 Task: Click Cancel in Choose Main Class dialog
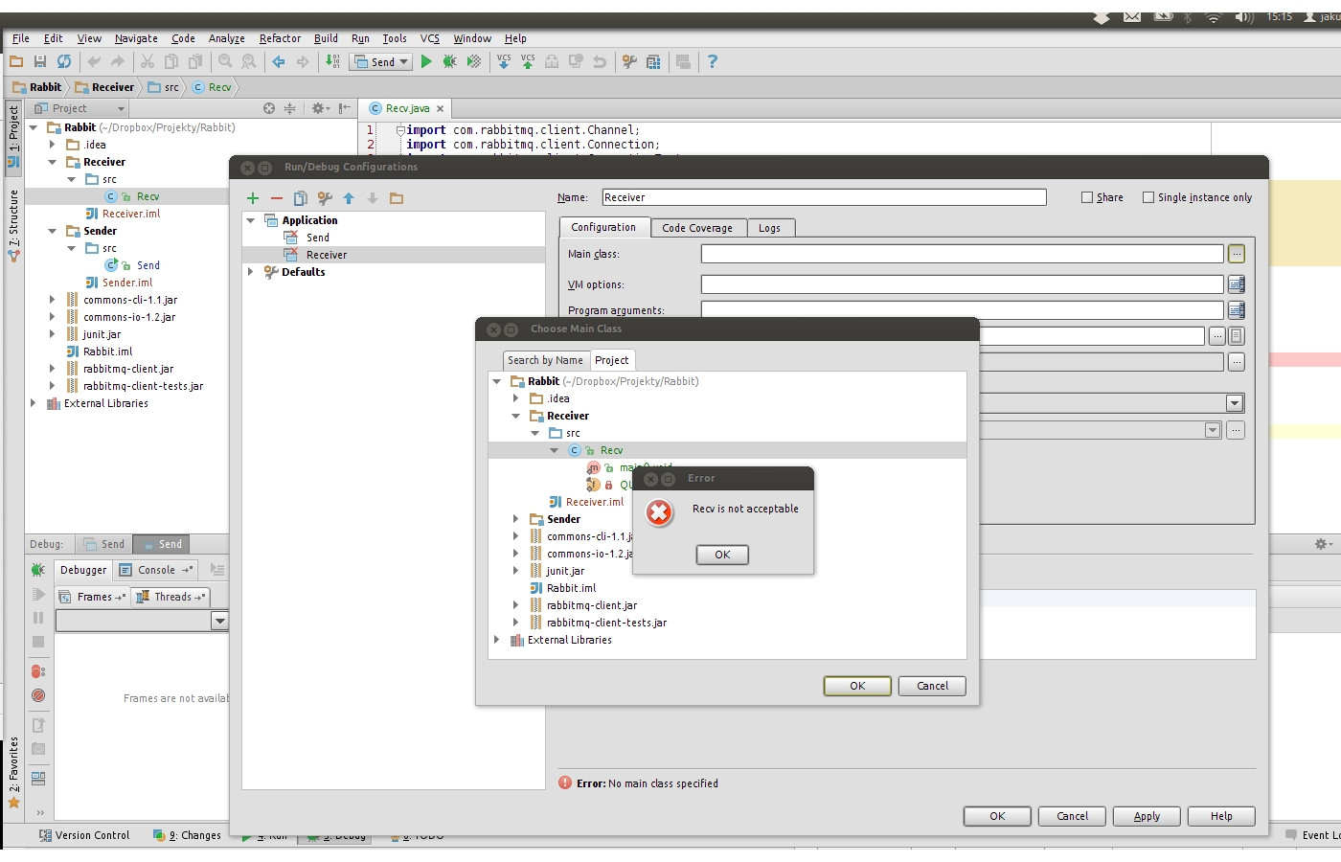932,686
